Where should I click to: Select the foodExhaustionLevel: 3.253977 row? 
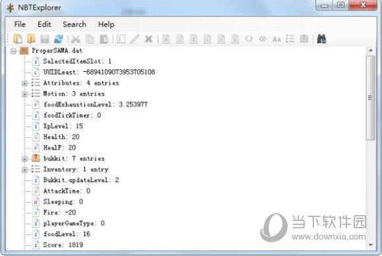[95, 104]
